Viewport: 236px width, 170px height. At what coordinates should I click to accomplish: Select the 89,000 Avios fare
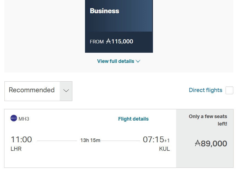(x=211, y=143)
